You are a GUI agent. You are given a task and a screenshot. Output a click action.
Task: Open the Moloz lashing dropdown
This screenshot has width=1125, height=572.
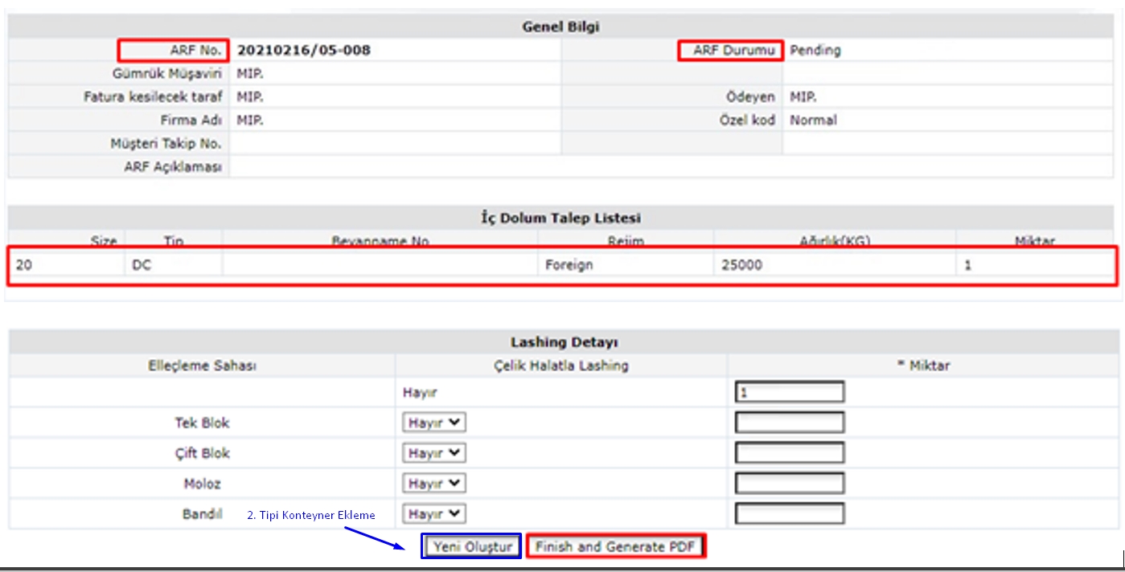pyautogui.click(x=434, y=484)
